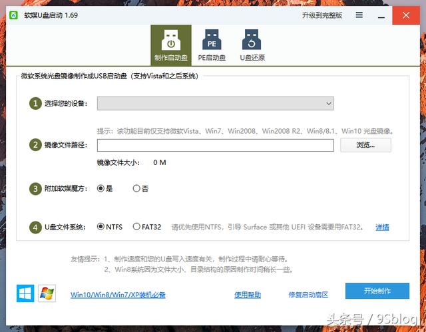Open Win10/Win8/Win7/XP装机必备 link
This screenshot has width=426, height=332.
tap(118, 295)
